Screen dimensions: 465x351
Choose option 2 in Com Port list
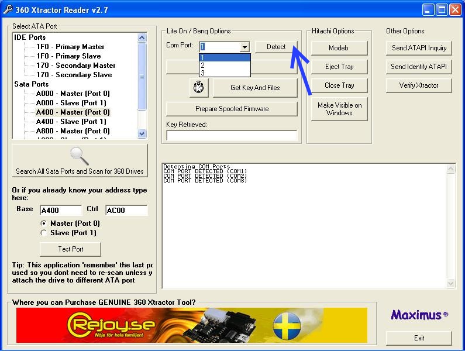point(225,66)
